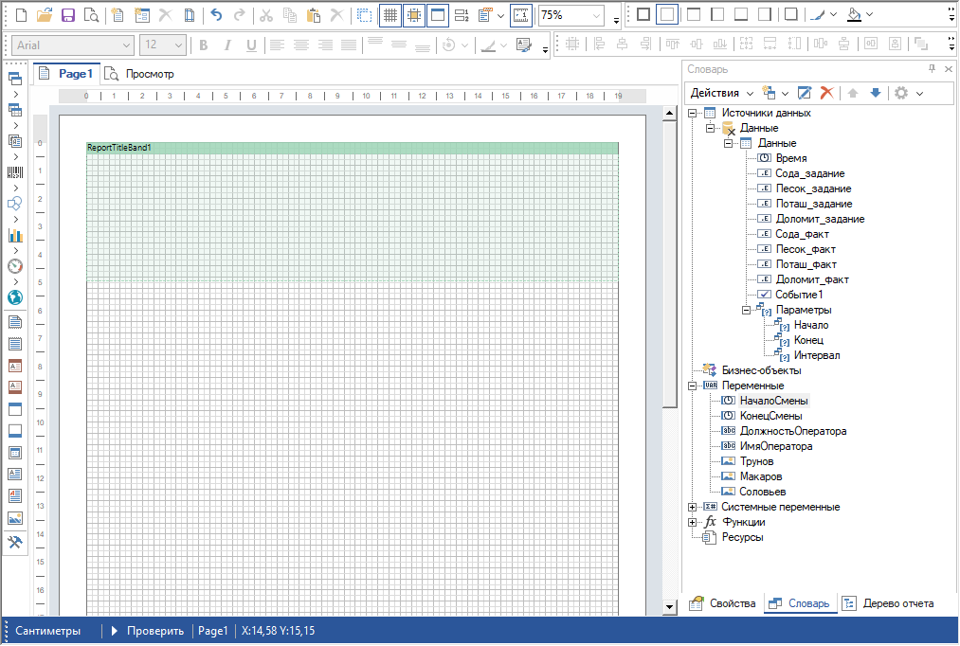Image resolution: width=960 pixels, height=646 pixels.
Task: Pin the Словарь panel
Action: tap(932, 69)
